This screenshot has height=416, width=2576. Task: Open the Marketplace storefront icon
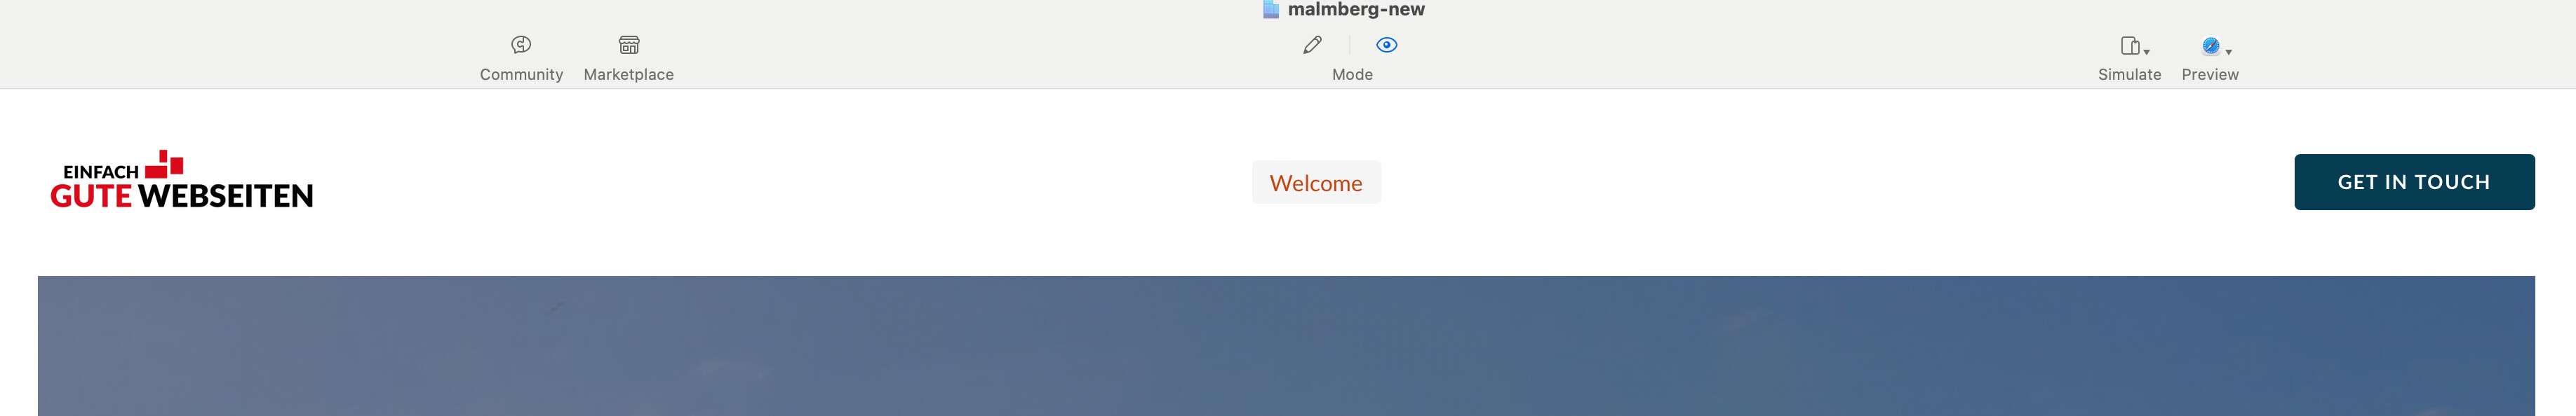629,45
